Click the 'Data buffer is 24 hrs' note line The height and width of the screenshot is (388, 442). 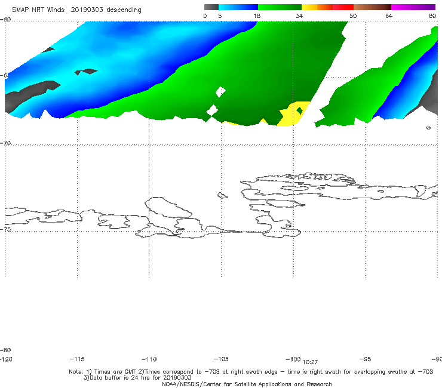pos(137,378)
